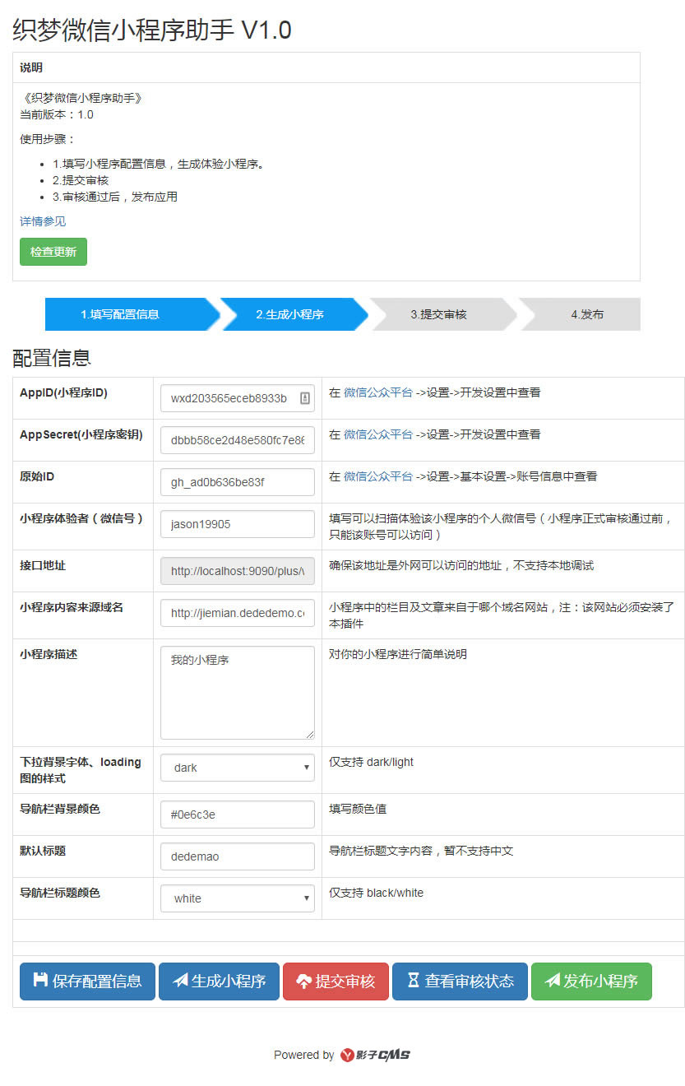Open the 导航栏标题颜色 white dropdown
This screenshot has height=1086, width=685.
point(237,898)
